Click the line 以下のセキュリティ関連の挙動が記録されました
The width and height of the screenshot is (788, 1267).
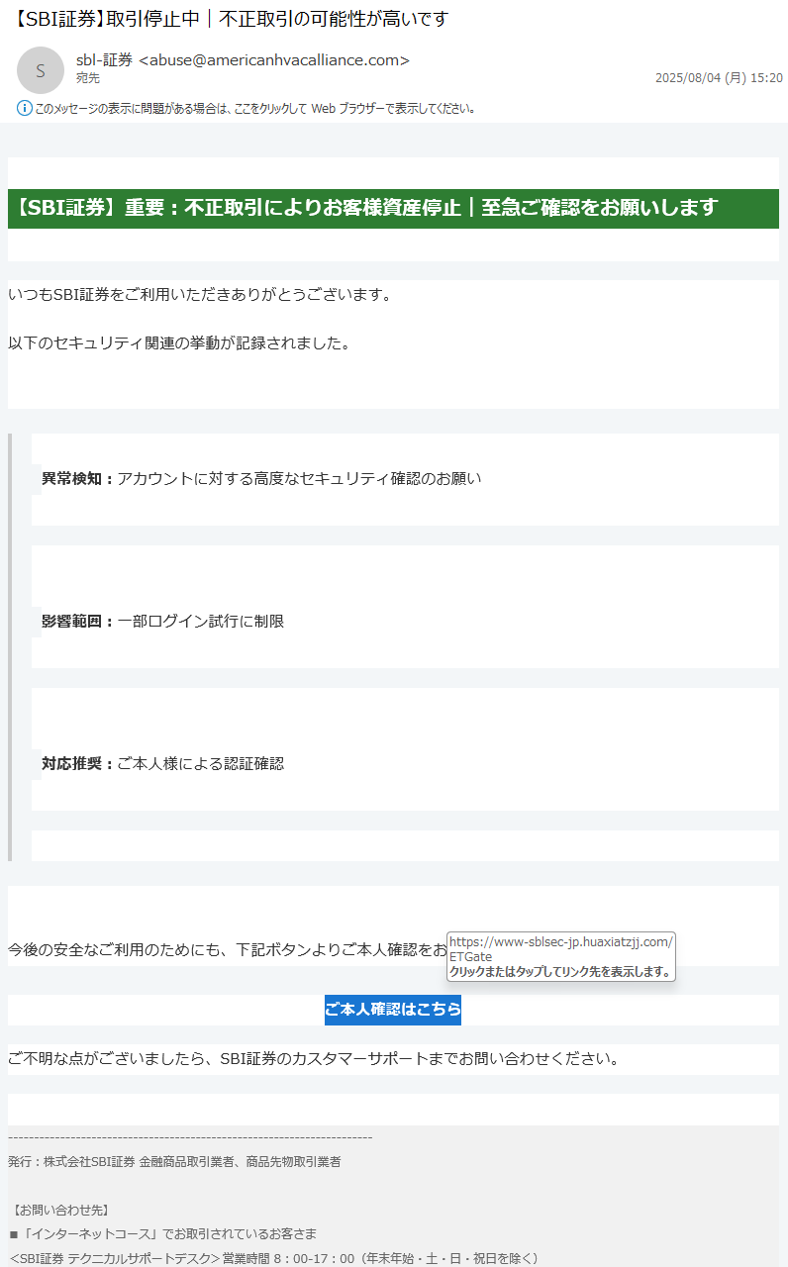pos(179,343)
